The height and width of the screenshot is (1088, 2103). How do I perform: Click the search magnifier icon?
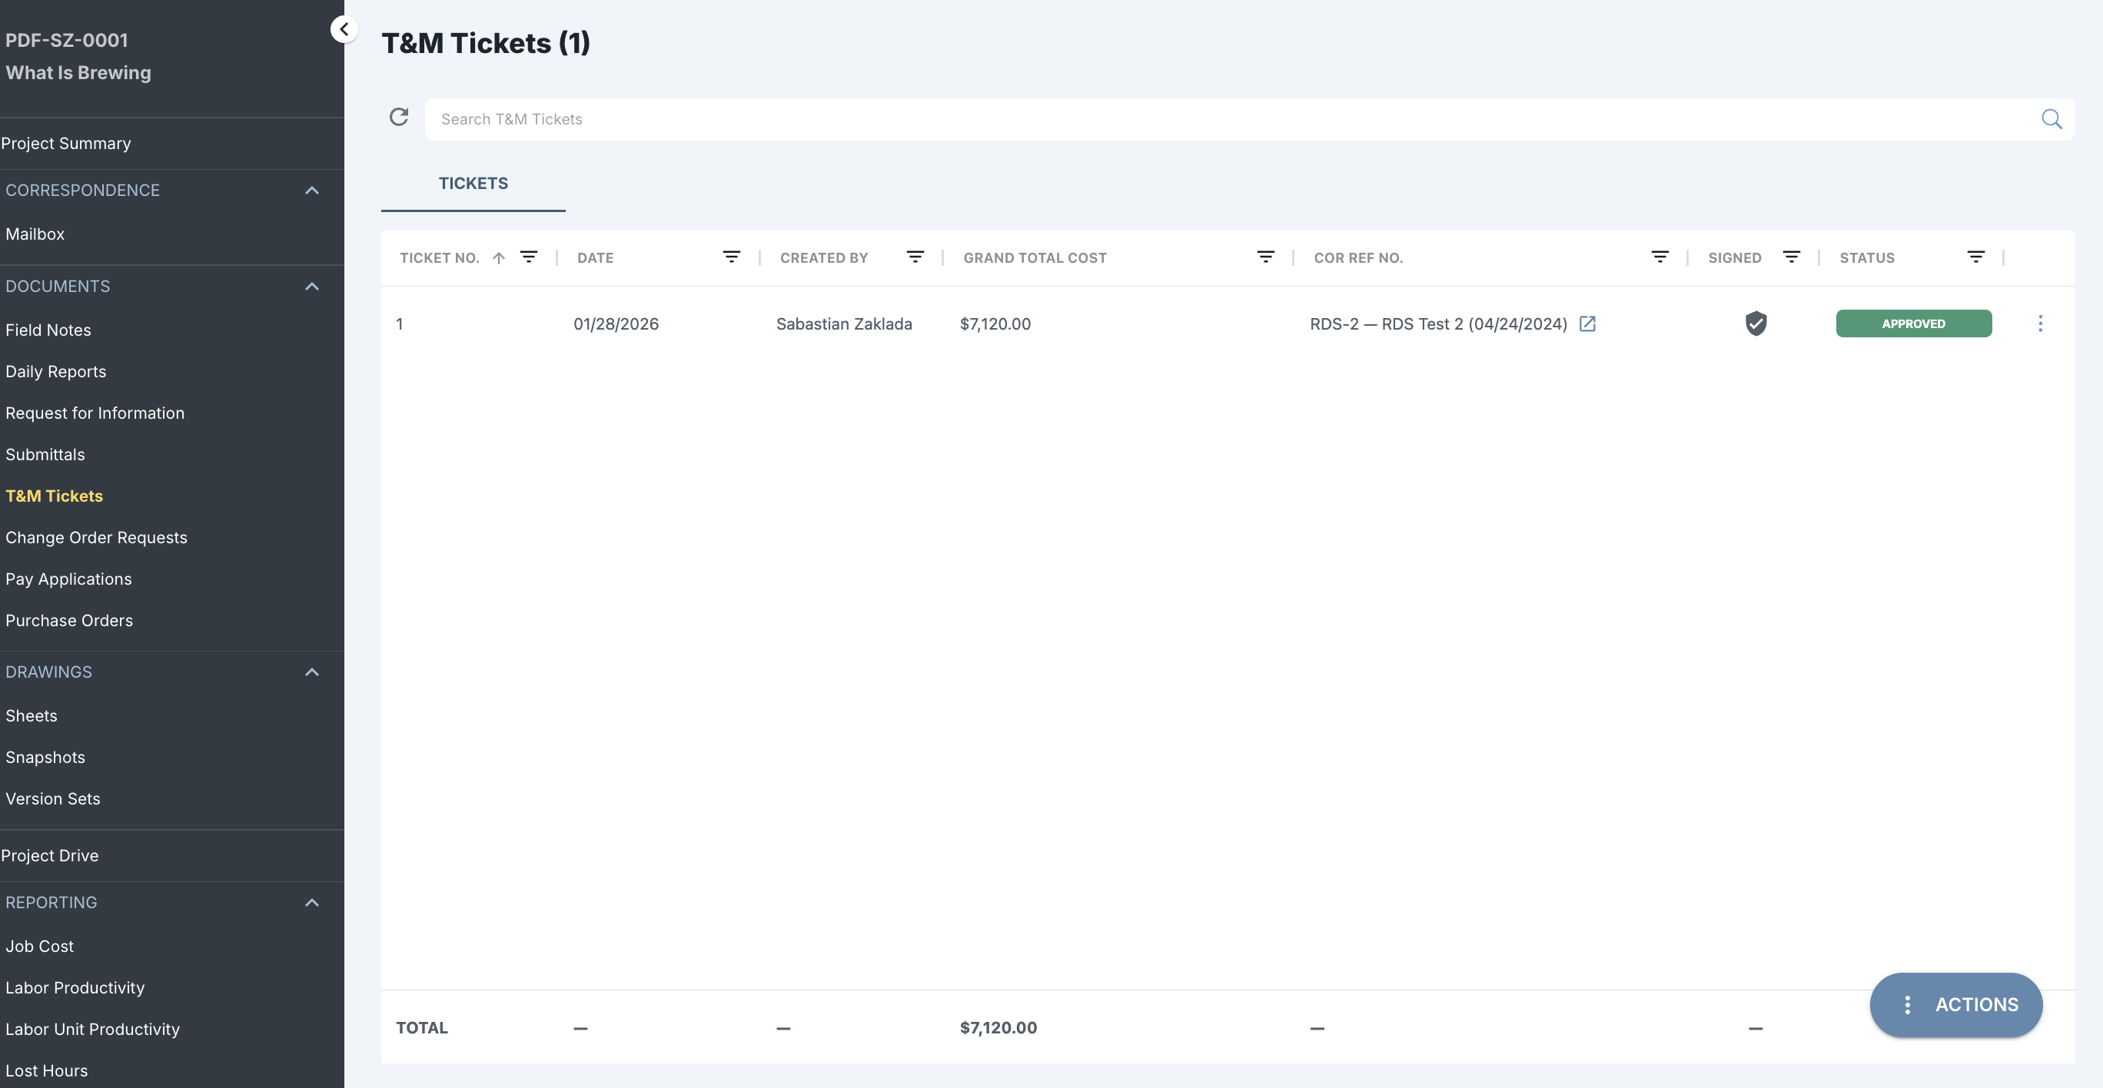click(2051, 119)
